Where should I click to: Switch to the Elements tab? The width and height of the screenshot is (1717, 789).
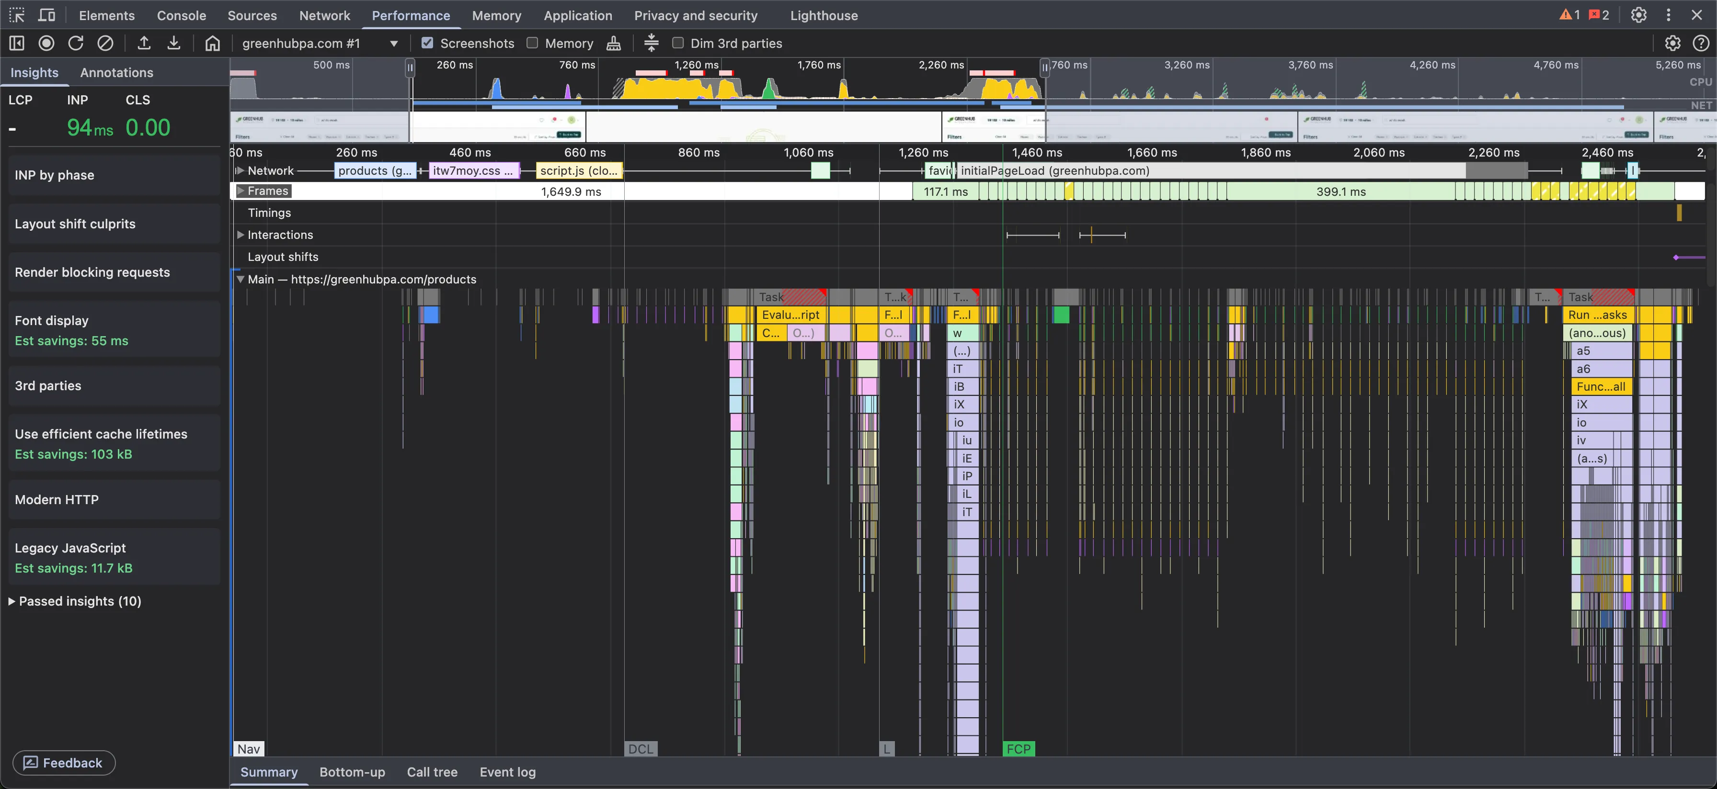click(x=107, y=15)
